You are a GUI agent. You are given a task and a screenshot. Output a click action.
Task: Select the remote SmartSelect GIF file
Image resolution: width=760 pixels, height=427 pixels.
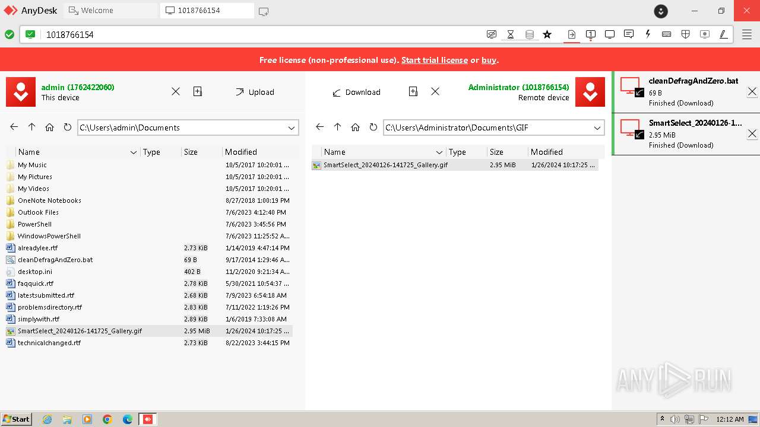(455, 165)
